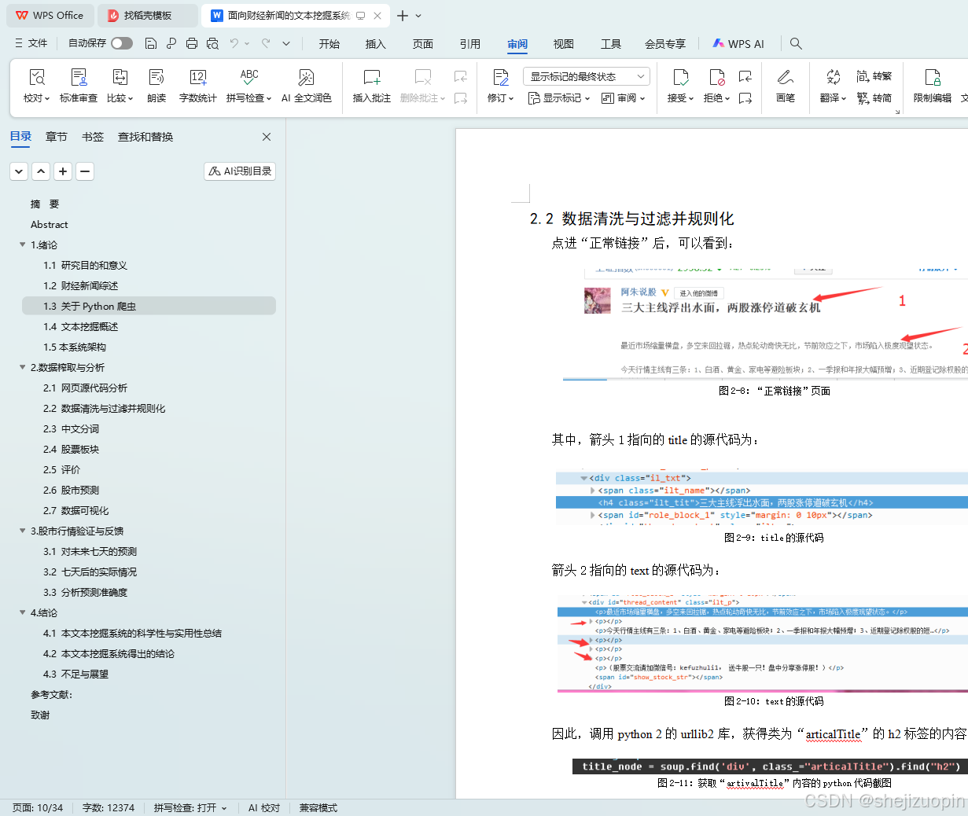The image size is (968, 816).
Task: Open the 拼写检查: 打开 status dropdown
Action: (190, 807)
